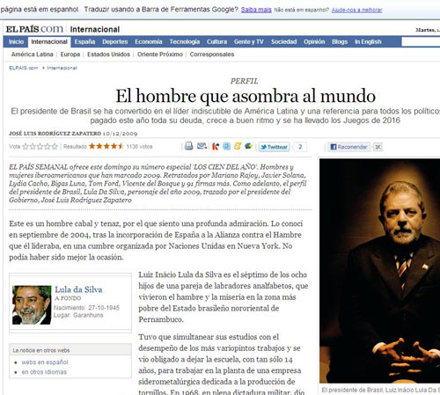Viewport: 440px width, 395px height.
Task: Click the count box next to Recomendar
Action: coord(378,147)
